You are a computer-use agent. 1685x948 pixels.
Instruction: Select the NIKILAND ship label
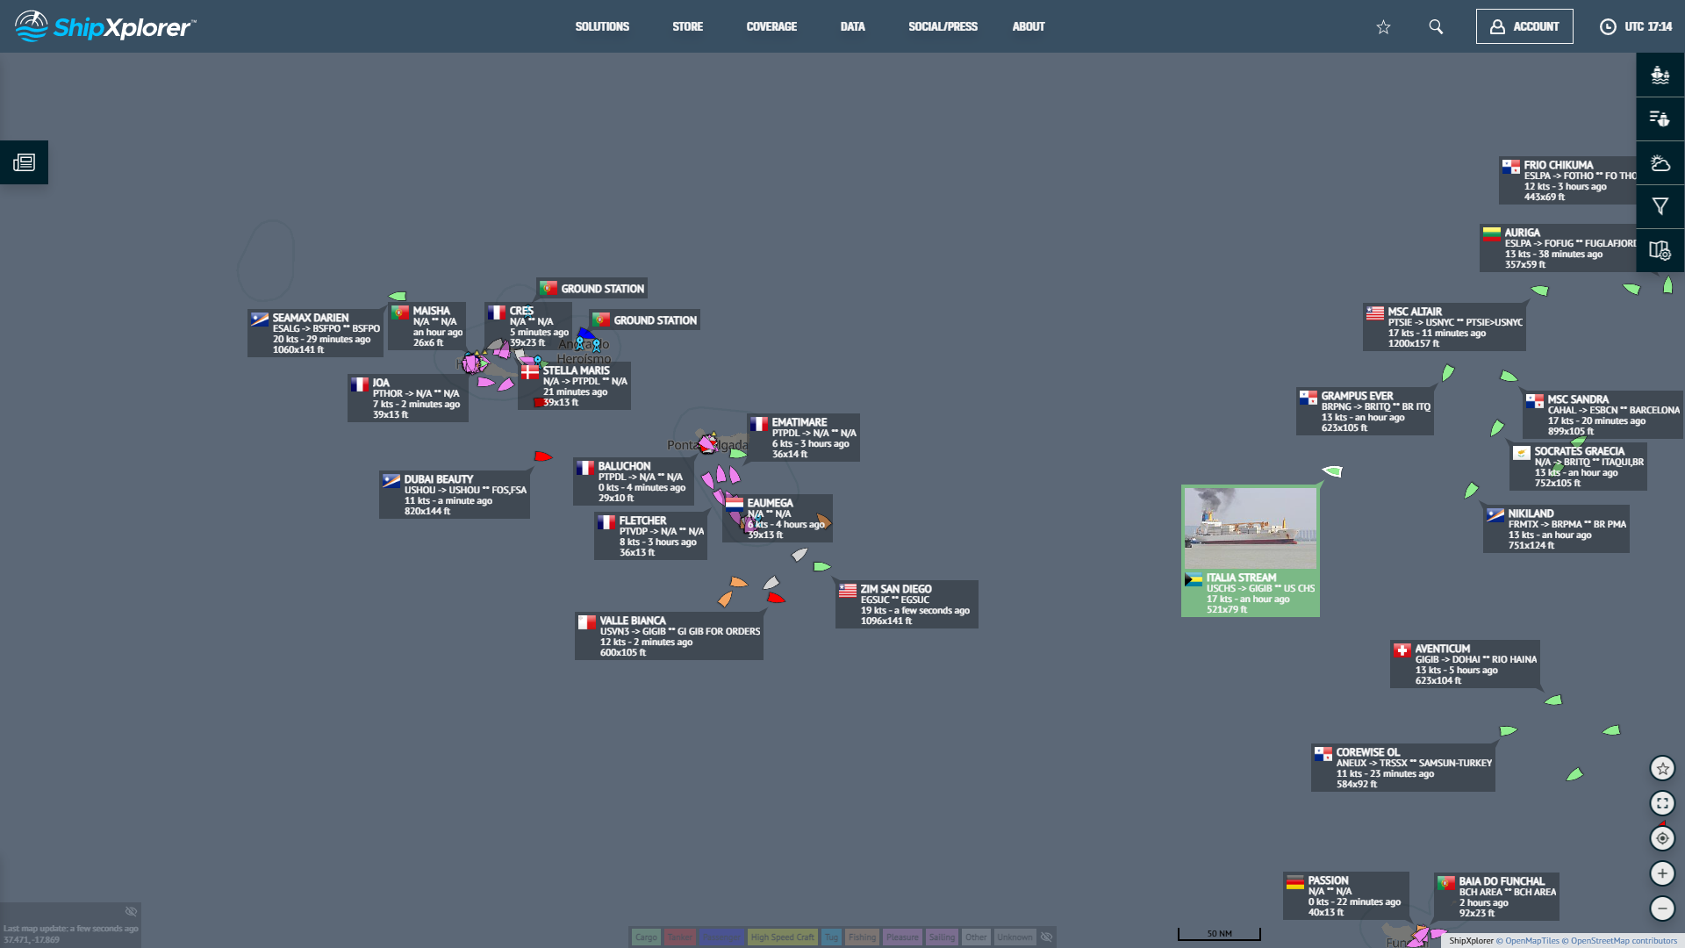pyautogui.click(x=1556, y=528)
